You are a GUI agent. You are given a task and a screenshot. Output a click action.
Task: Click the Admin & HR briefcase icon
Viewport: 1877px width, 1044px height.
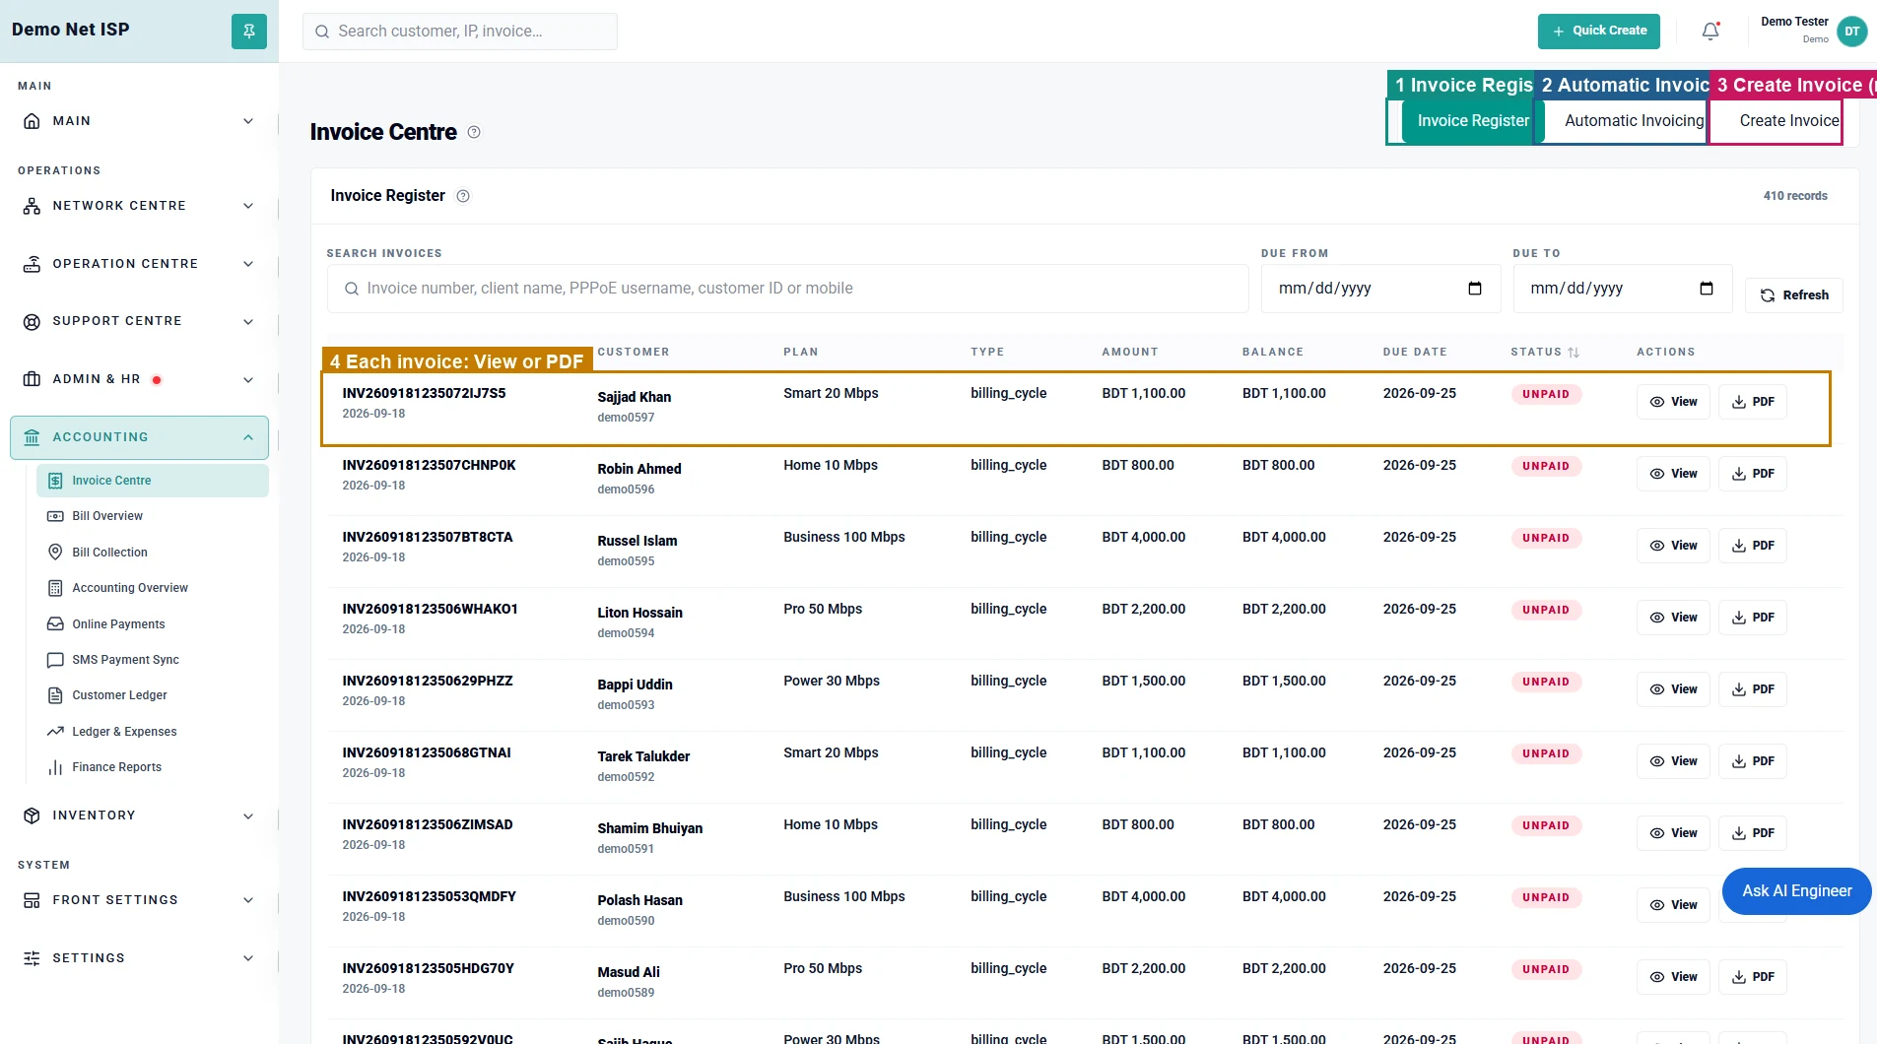pyautogui.click(x=32, y=379)
